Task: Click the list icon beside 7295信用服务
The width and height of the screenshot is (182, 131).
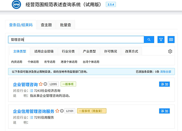Action: click(x=31, y=118)
